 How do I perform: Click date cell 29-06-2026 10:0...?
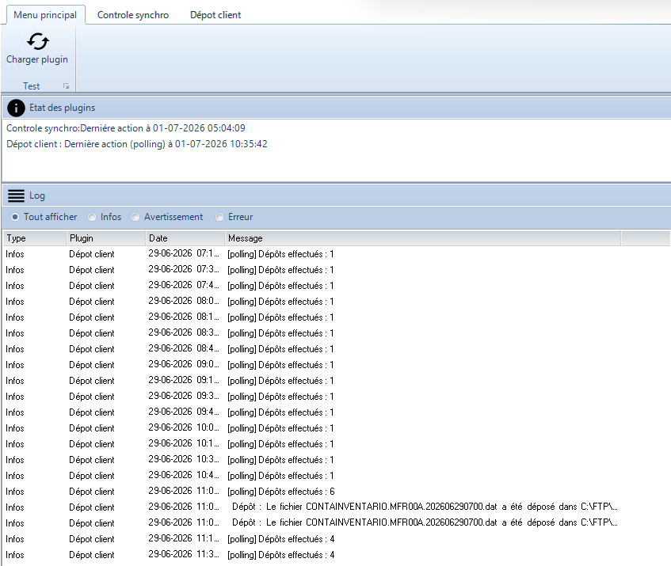point(184,427)
